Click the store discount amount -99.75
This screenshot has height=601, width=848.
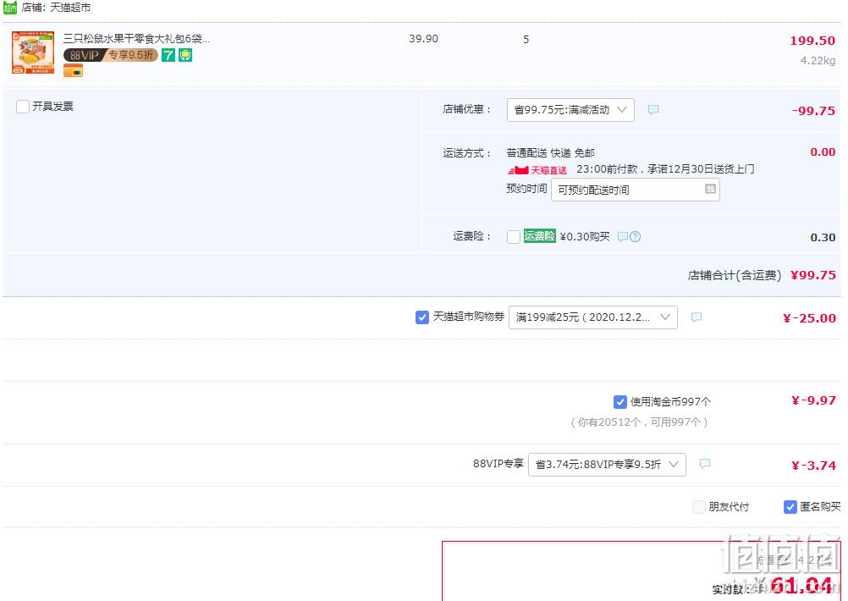pyautogui.click(x=813, y=111)
